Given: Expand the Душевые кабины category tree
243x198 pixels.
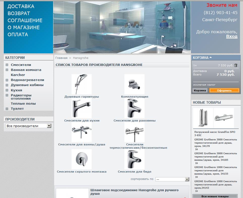Looking at the screenshot, I should coord(7,85).
